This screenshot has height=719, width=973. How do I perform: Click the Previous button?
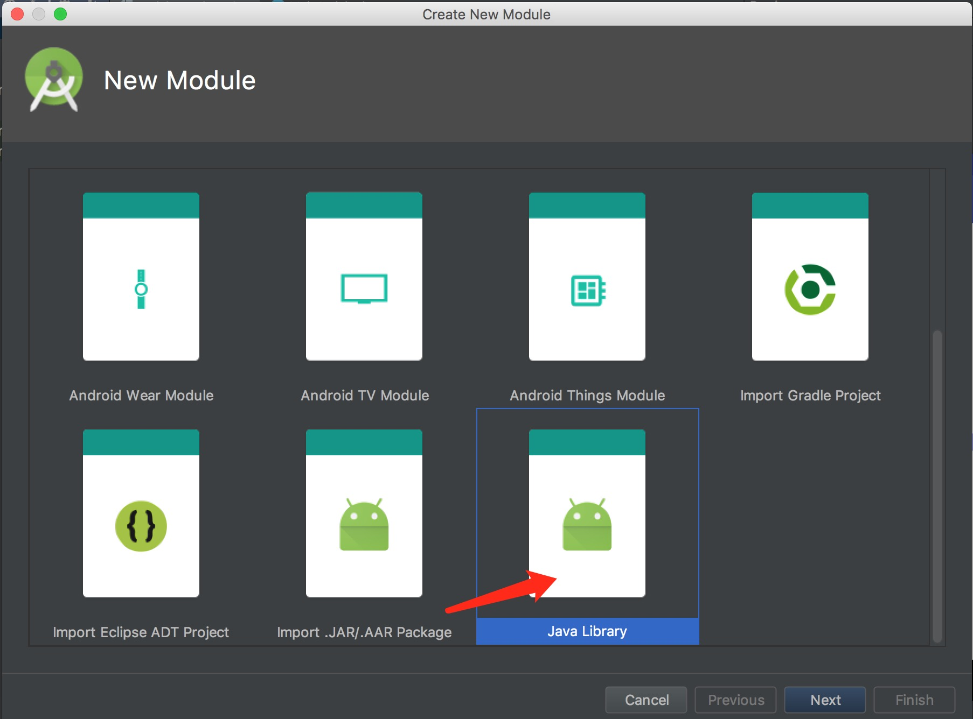735,700
